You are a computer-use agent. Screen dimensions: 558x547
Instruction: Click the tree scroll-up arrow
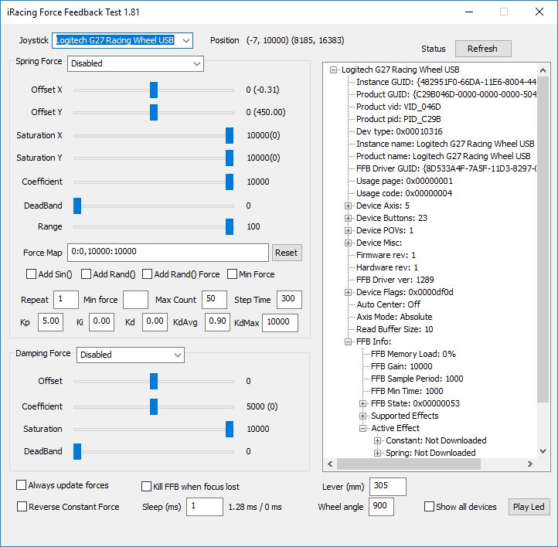(543, 70)
